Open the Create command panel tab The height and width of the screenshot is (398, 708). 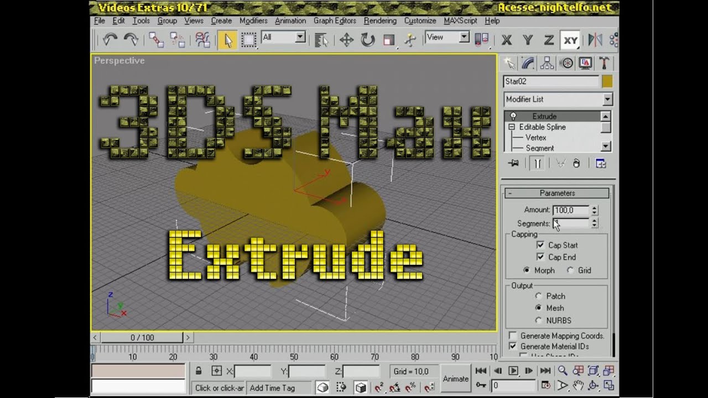click(x=509, y=63)
